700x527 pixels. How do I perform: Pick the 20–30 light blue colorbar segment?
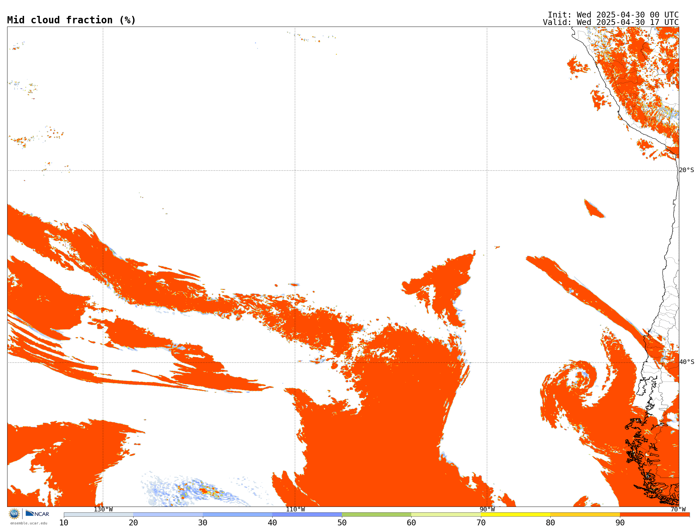[168, 515]
